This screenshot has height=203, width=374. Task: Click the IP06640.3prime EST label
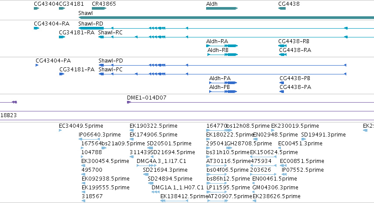pos(100,135)
